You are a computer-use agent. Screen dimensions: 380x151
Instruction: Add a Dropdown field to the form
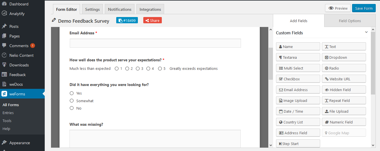coord(344,57)
